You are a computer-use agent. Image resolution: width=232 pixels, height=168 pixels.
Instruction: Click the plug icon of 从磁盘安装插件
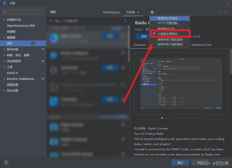click(154, 34)
